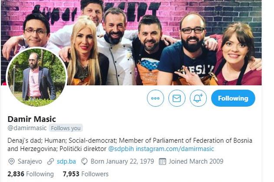This screenshot has height=182, width=274.
Task: Click the Follows you badge
Action: coord(66,128)
